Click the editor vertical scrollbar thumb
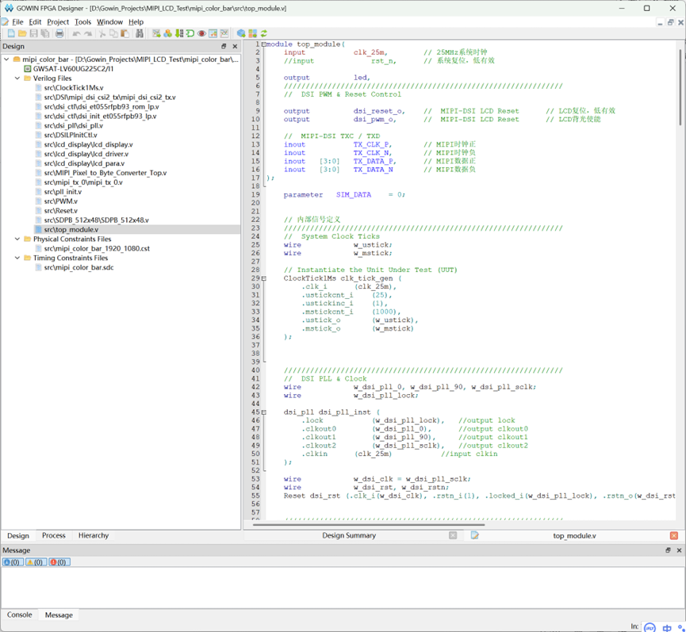 pyautogui.click(x=680, y=87)
